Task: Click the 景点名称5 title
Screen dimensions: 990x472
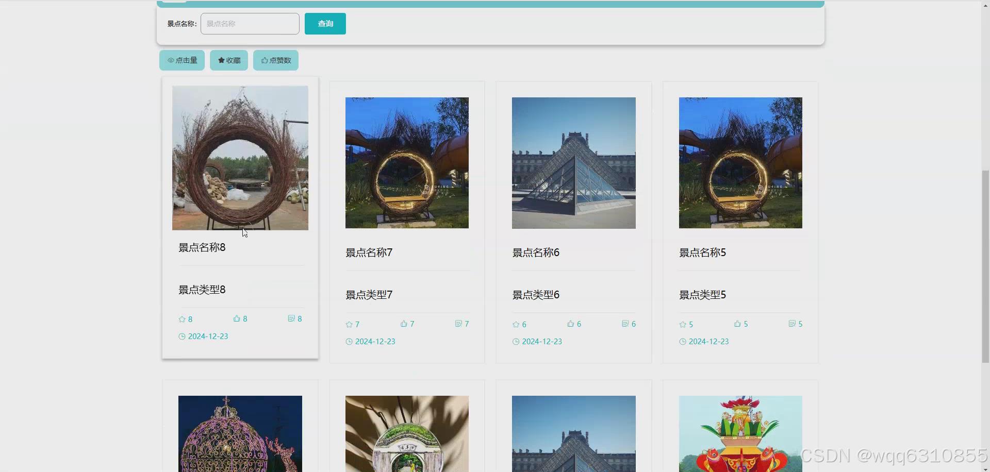Action: (703, 252)
